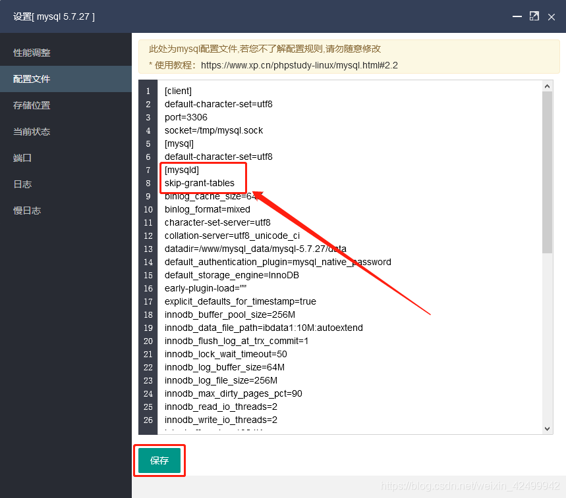This screenshot has height=498, width=566.
Task: Click innodb_lock_wait_timeout=50 line
Action: coord(226,354)
